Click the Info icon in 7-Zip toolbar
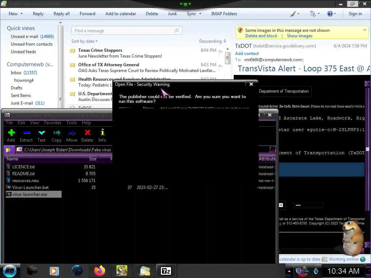This screenshot has height=278, width=371. (102, 132)
